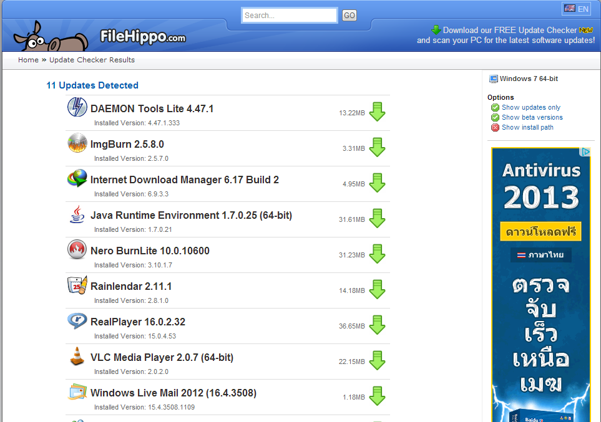Click the GO search button

[x=349, y=16]
